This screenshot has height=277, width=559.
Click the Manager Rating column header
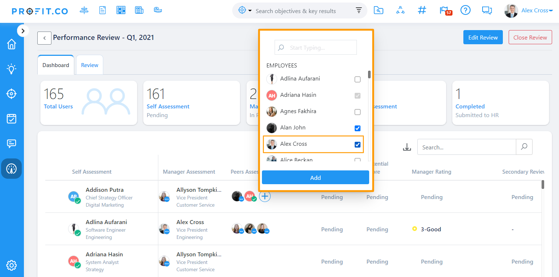point(431,172)
